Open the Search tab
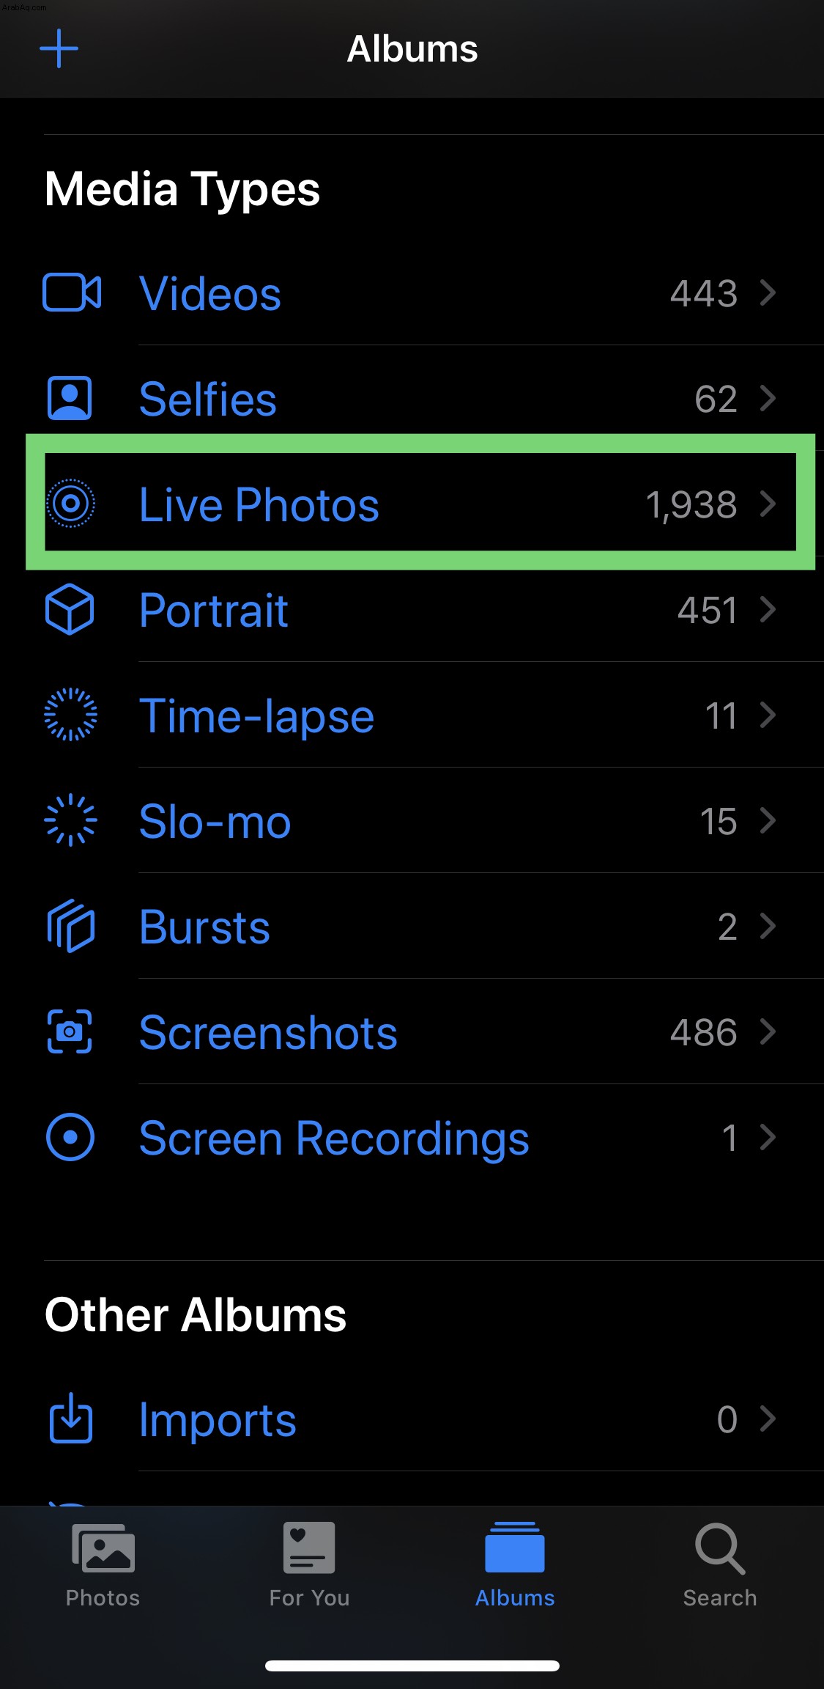The image size is (824, 1689). [720, 1565]
